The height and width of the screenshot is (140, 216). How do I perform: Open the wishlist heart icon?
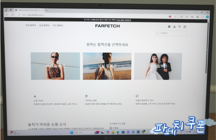pos(179,27)
